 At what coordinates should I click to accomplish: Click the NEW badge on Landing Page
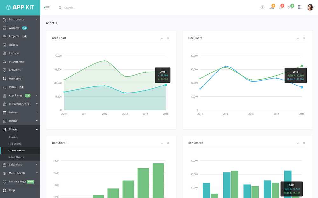point(31,182)
